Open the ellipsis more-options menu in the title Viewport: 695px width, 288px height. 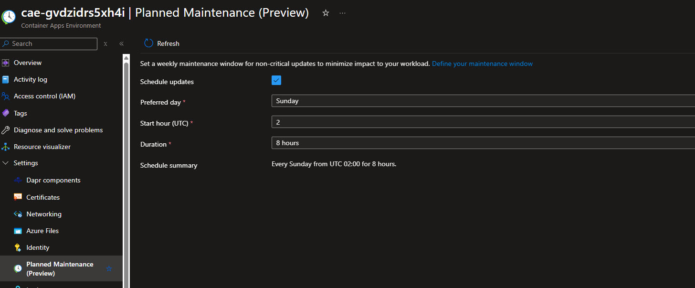(342, 13)
